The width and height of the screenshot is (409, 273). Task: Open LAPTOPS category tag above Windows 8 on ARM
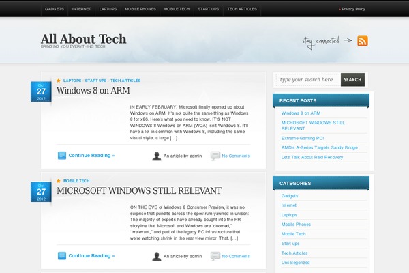click(72, 81)
